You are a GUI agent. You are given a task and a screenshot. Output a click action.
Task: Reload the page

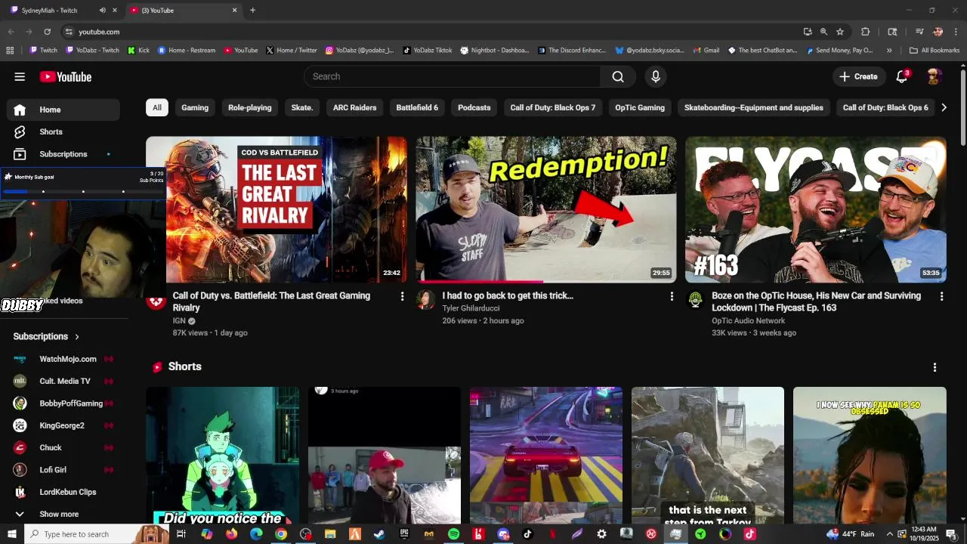[x=47, y=32]
